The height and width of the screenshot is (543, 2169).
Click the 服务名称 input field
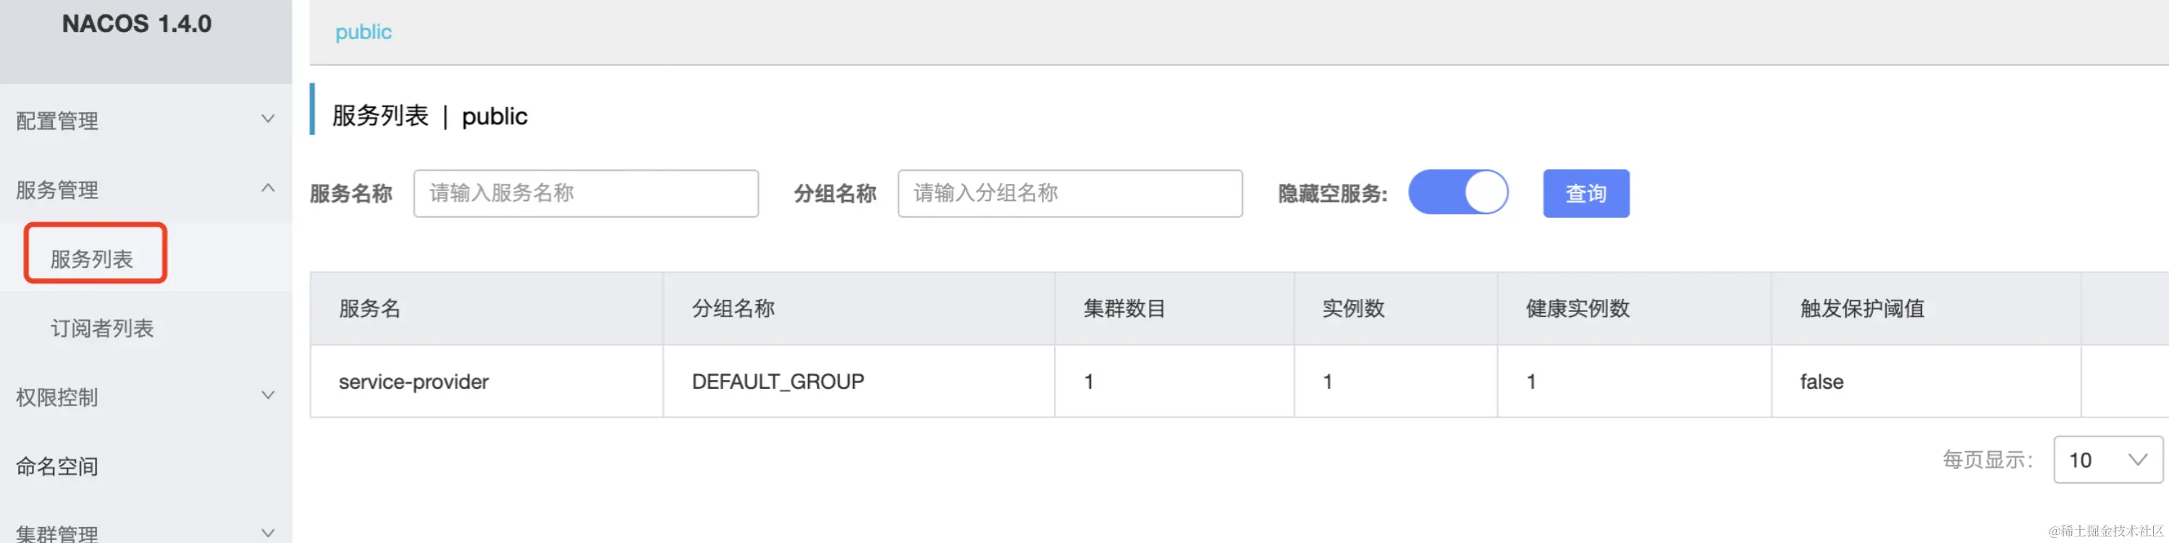(585, 193)
